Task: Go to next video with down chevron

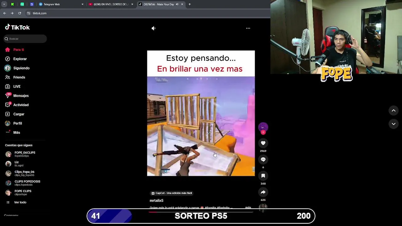Action: 394,124
